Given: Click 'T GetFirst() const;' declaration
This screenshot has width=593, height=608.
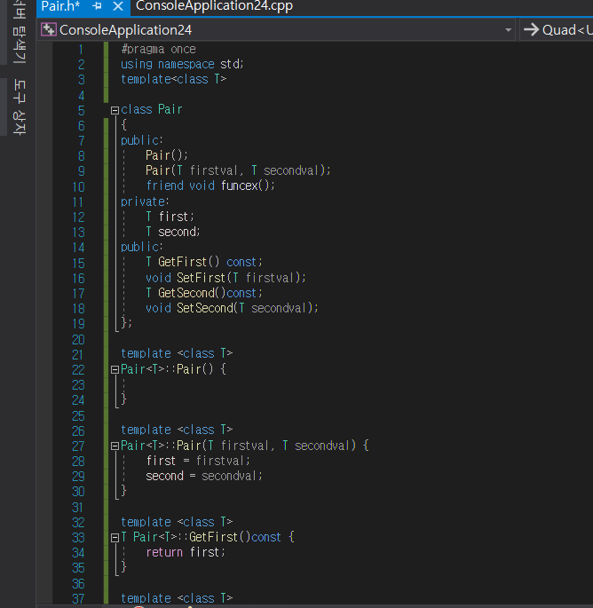Looking at the screenshot, I should (204, 262).
